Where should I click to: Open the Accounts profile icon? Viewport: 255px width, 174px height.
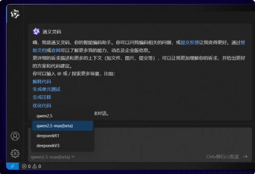pyautogui.click(x=15, y=136)
